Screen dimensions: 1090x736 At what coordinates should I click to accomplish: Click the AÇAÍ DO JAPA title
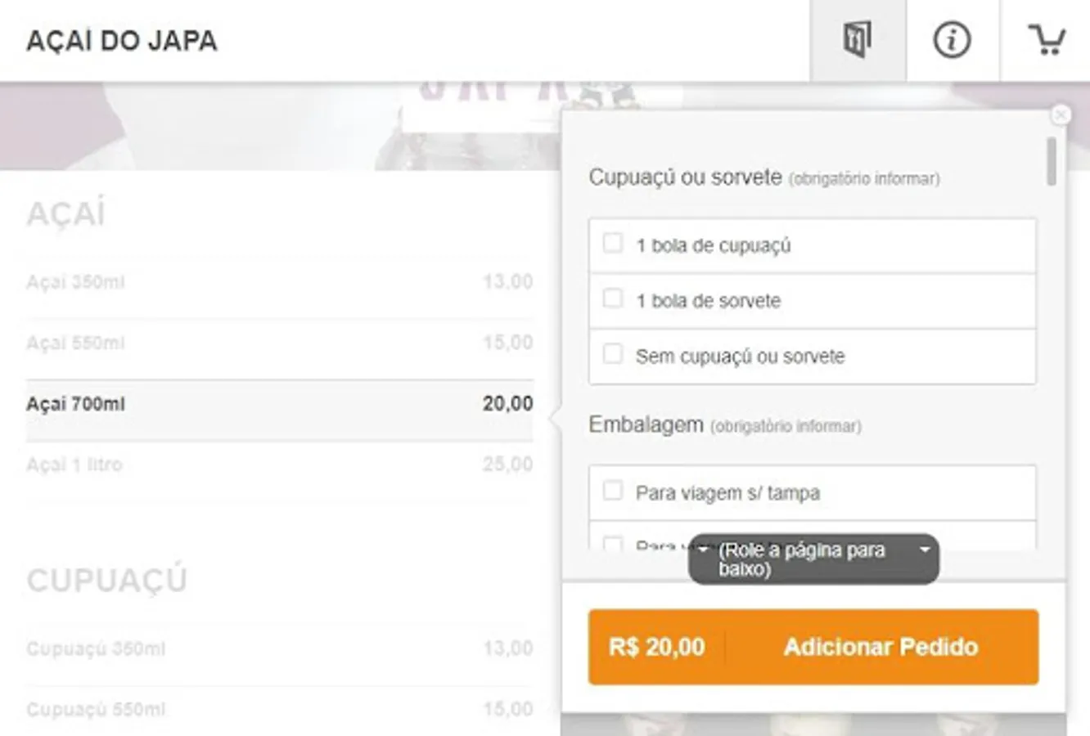tap(122, 41)
